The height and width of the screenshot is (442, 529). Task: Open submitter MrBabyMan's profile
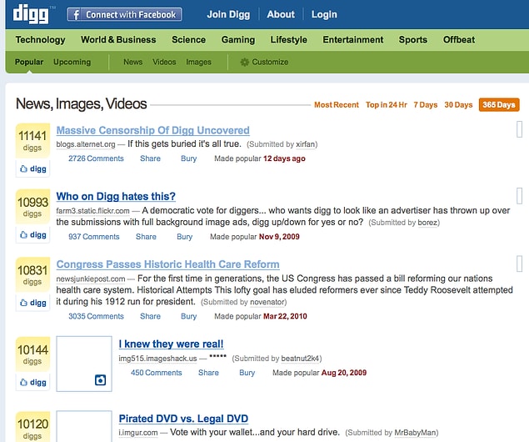416,433
